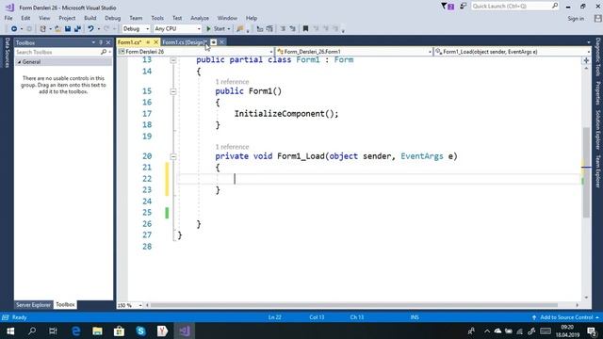This screenshot has height=339, width=603.
Task: Toggle the pin on Form1.cs* tab
Action: pos(148,42)
